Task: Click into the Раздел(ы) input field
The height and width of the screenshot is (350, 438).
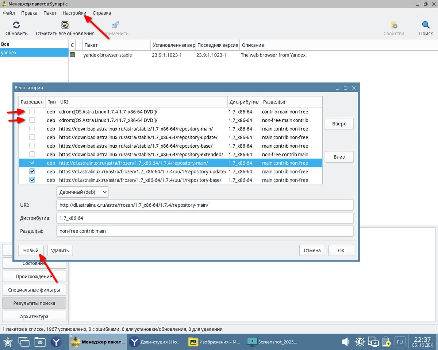Action: click(205, 231)
